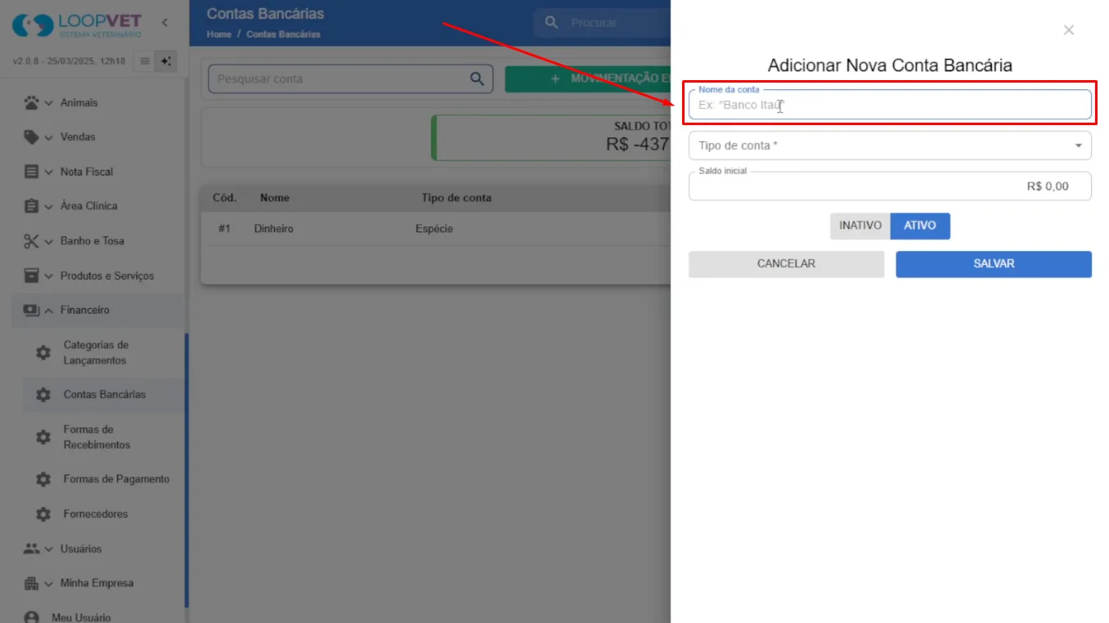Close the Adicionar Nova Conta panel
The image size is (1109, 623).
[1068, 30]
